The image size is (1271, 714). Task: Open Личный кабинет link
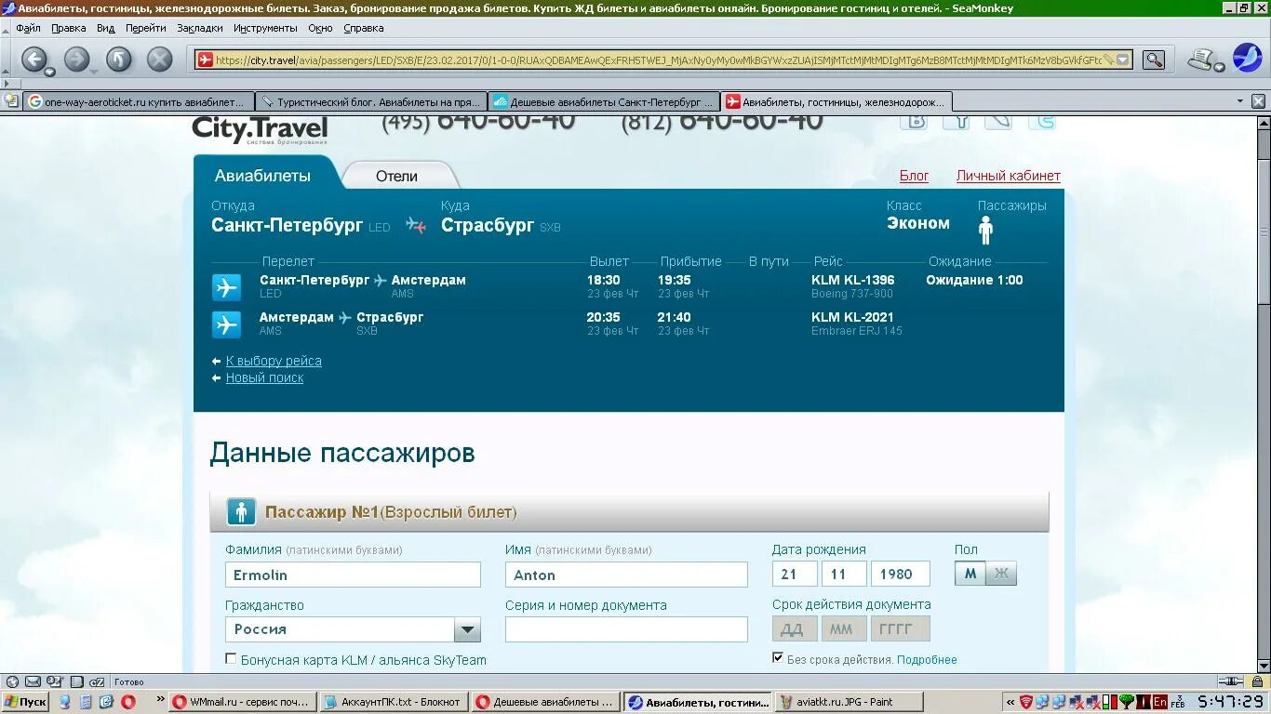[1008, 175]
